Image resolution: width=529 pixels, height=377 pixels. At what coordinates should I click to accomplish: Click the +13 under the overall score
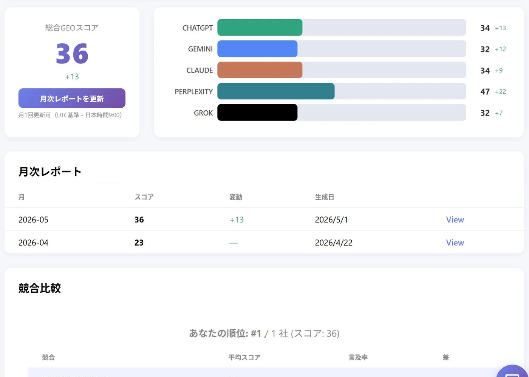[x=72, y=77]
